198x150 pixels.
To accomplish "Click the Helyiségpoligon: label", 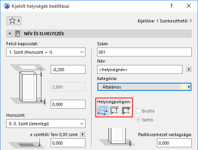I will click(x=114, y=102).
